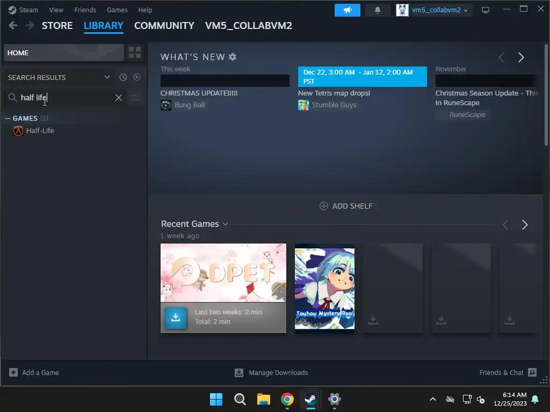
Task: Click Friends & Chat label
Action: point(501,372)
